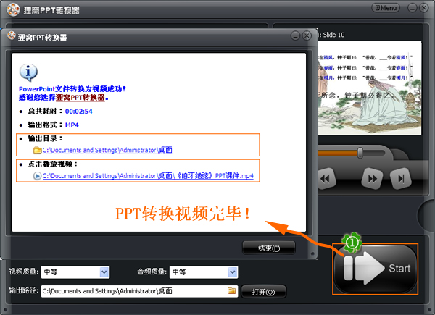
Task: Click the Slide 10 preview thumbnail
Action: coord(370,88)
